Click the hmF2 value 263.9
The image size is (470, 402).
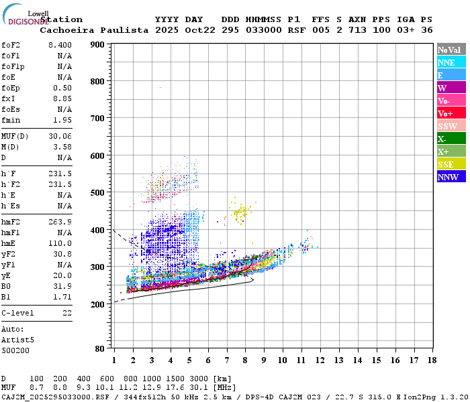60,222
